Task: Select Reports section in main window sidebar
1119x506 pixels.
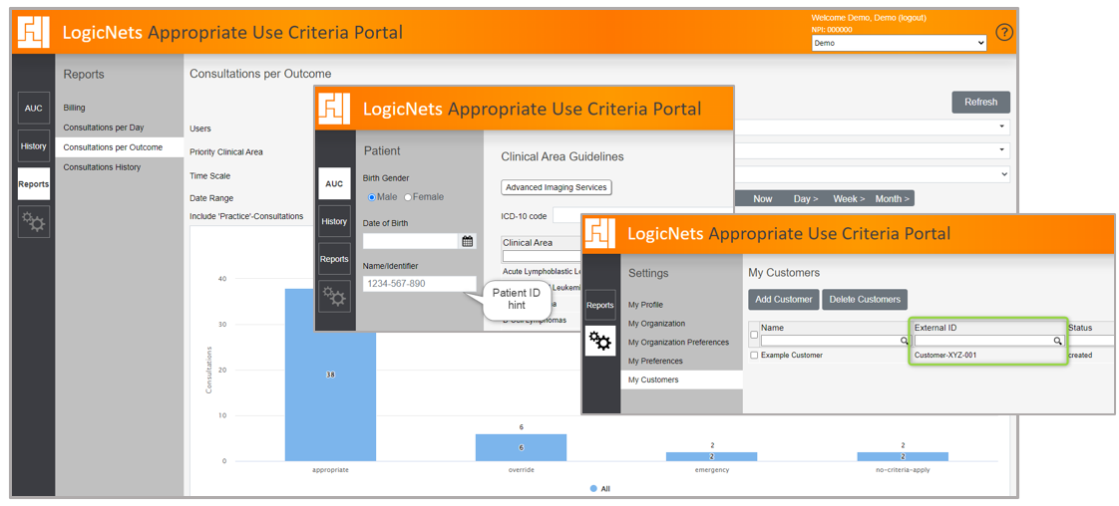Action: coord(34,184)
